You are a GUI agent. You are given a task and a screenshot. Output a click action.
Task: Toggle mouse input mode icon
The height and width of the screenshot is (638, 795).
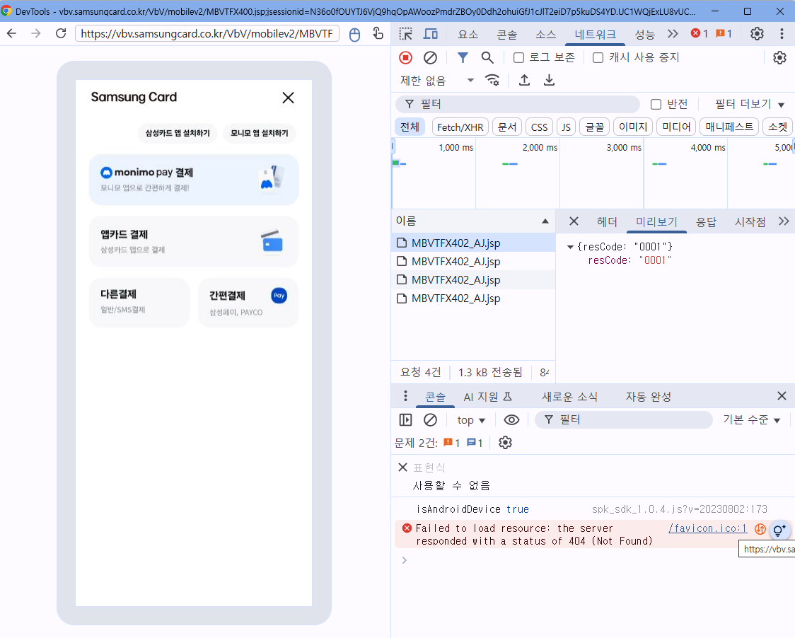click(x=354, y=34)
